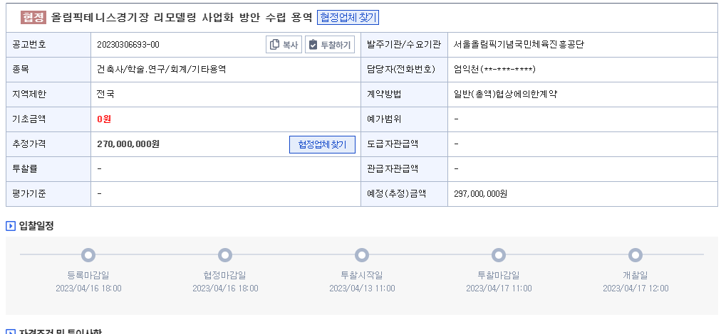721x334 pixels.
Task: Click the agency name 서울올림픽기념국민체육진흥공단
Action: (x=519, y=45)
